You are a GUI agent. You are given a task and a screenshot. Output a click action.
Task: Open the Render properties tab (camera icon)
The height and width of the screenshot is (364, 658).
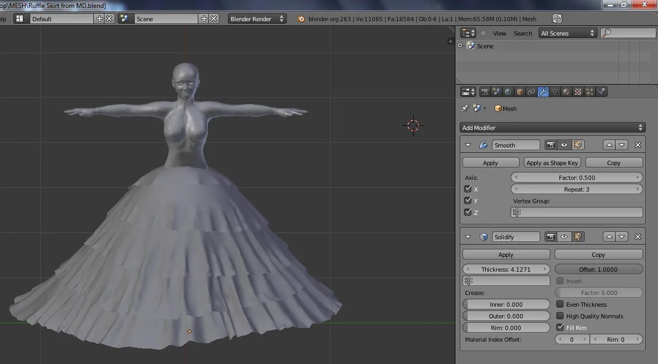tap(485, 92)
